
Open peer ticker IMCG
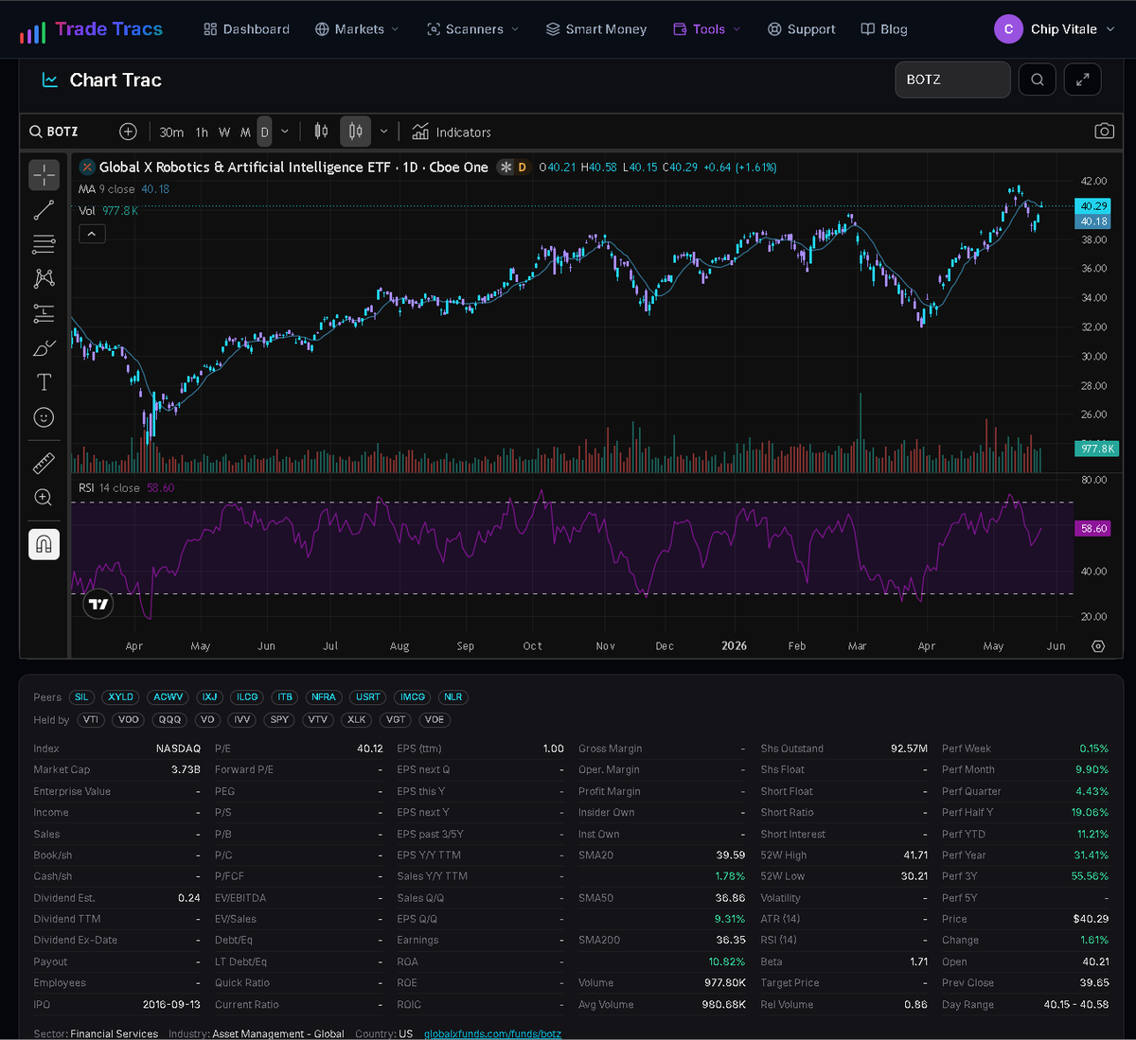pyautogui.click(x=413, y=697)
